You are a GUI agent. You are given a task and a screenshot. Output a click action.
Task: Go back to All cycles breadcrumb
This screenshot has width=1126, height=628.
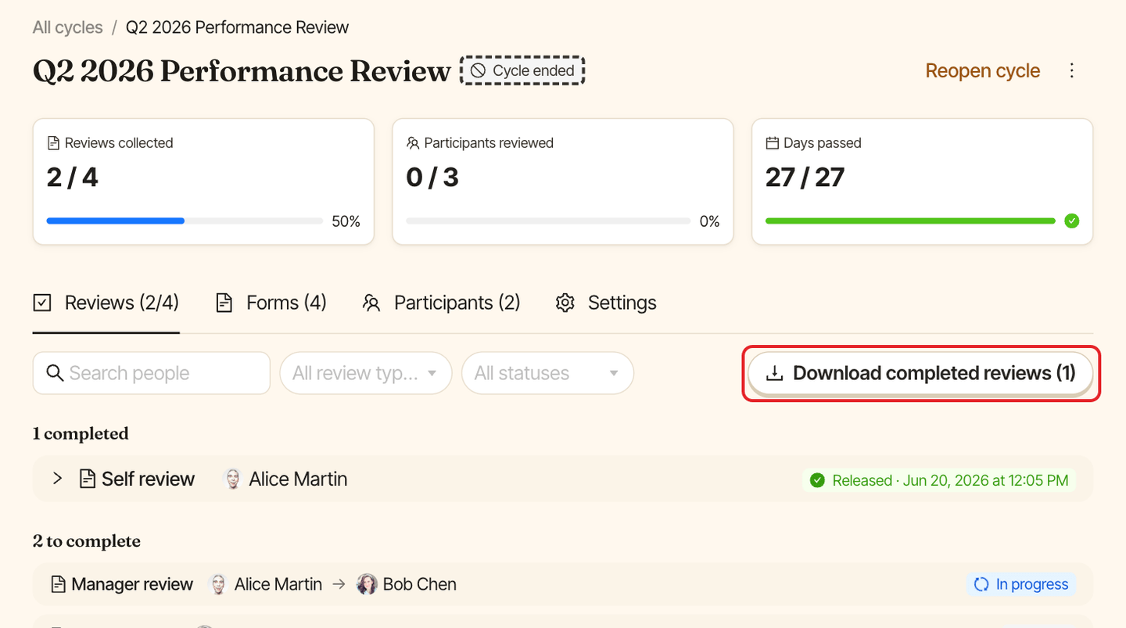68,27
